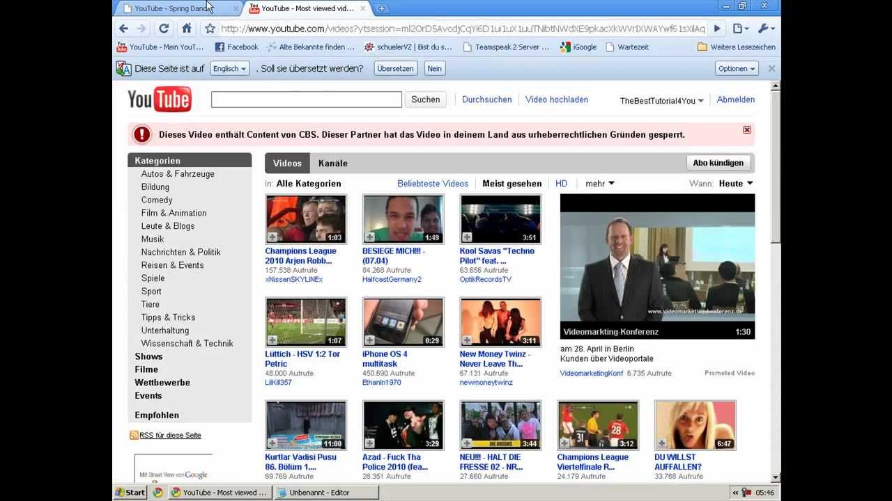Screen dimensions: 892x501
Task: Click the RSS feed icon
Action: (x=133, y=435)
